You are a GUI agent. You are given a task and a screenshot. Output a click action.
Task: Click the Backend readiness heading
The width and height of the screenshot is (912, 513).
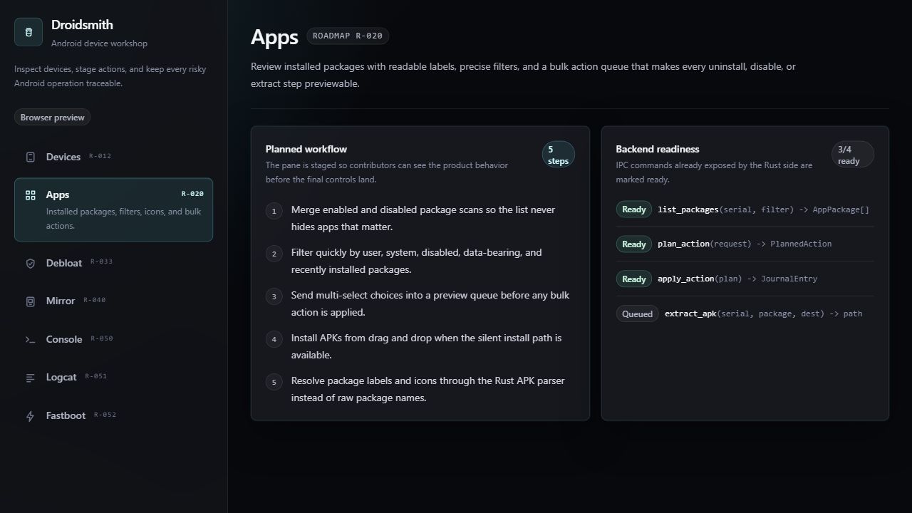point(658,149)
